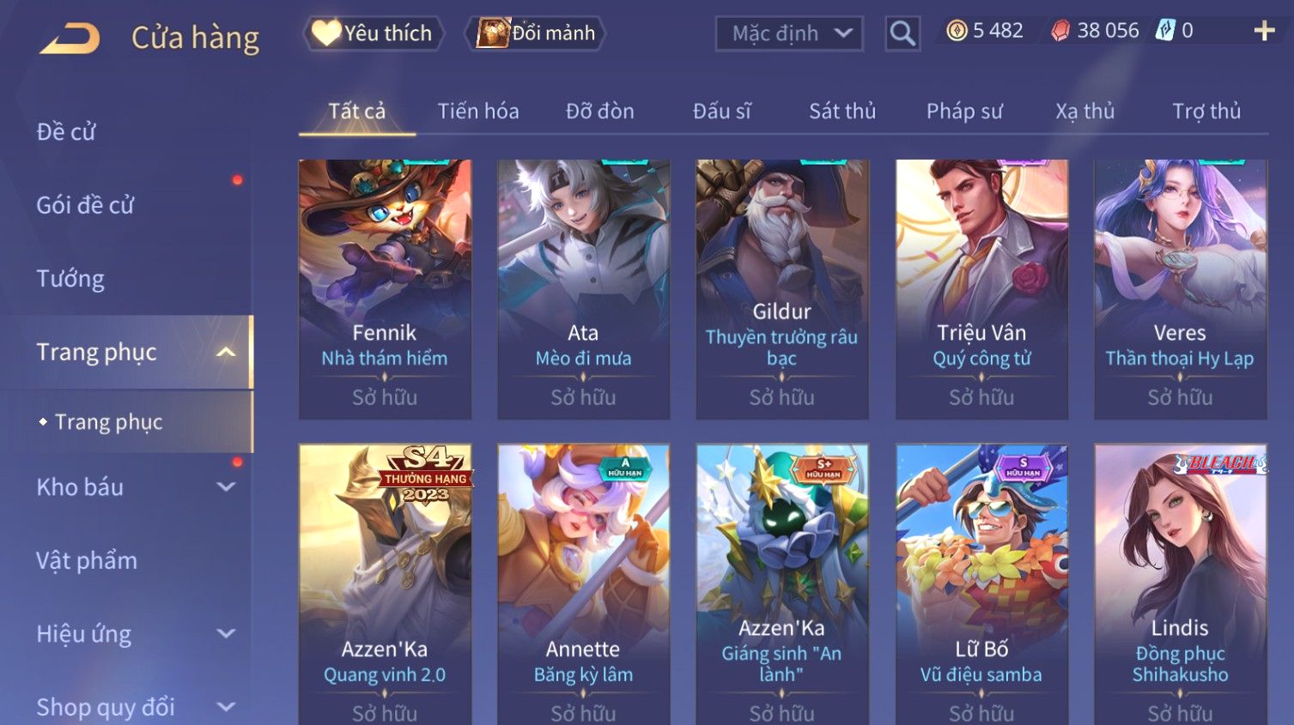Select the Lindis Đồng phục Shihakusho skin card
Image resolution: width=1294 pixels, height=725 pixels.
1181,583
